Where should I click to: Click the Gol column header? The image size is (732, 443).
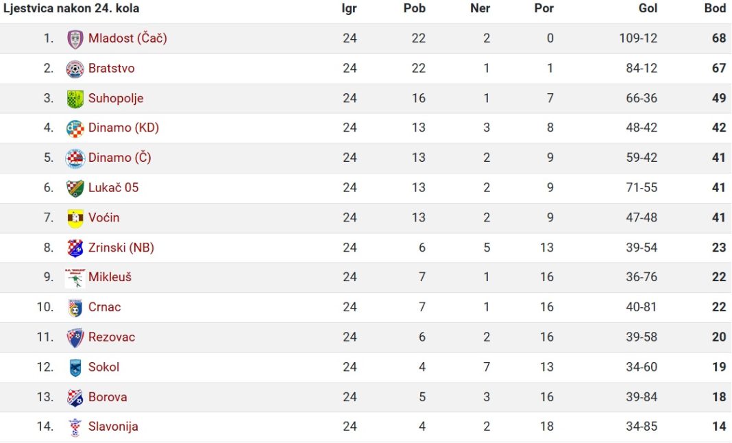[x=648, y=8]
